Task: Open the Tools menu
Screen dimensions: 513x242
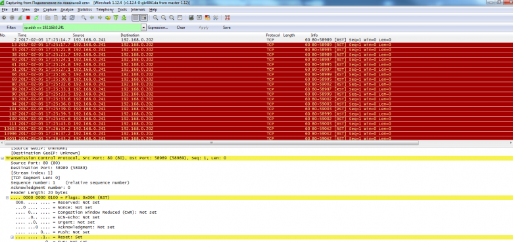Action: coord(122,10)
